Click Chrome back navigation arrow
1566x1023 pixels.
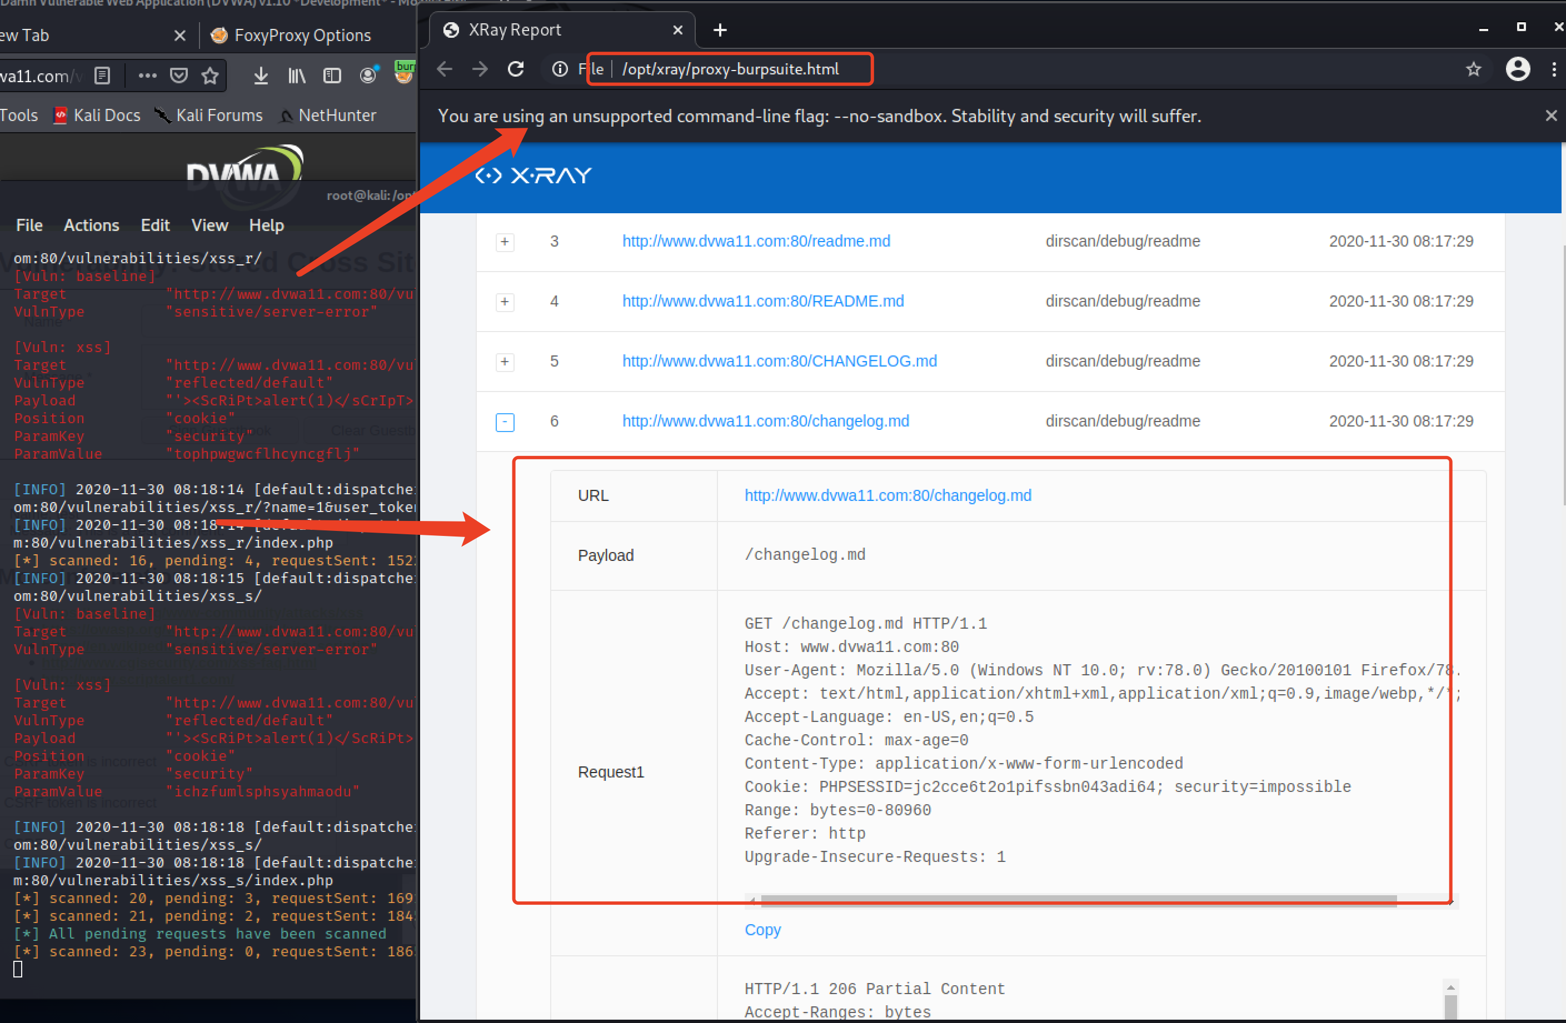point(445,69)
